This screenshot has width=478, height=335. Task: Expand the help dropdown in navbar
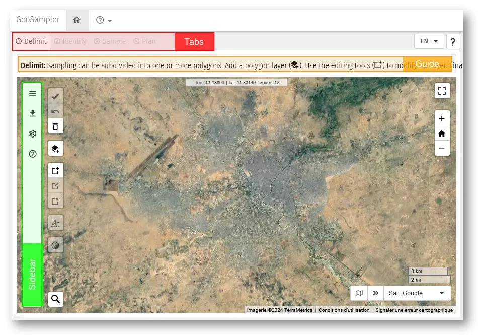point(104,20)
